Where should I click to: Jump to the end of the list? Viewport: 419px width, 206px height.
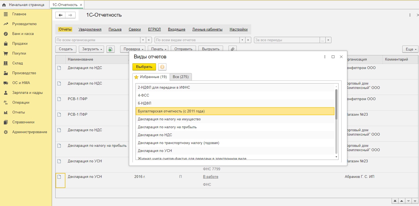[x=415, y=201]
